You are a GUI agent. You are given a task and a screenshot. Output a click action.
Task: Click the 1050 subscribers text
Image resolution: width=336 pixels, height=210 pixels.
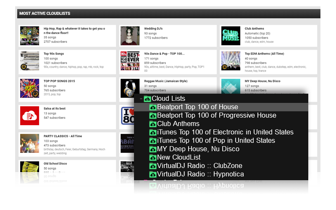tap(257, 38)
